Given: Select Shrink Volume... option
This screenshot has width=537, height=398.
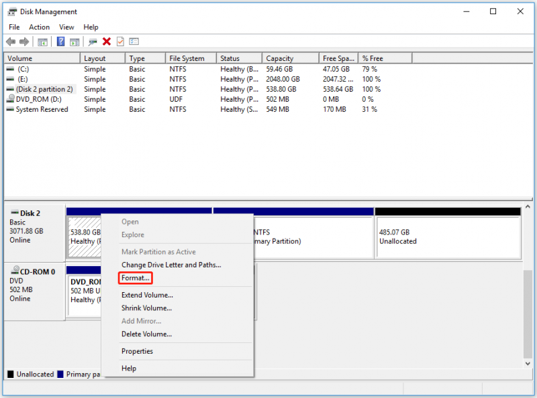Looking at the screenshot, I should pyautogui.click(x=146, y=308).
